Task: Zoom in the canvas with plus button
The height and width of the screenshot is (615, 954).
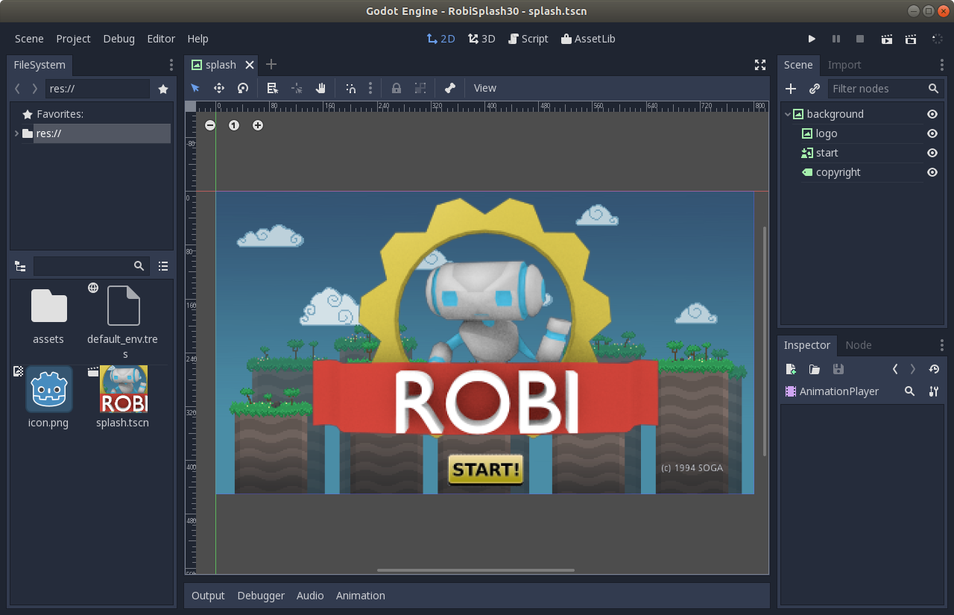Action: (x=258, y=125)
